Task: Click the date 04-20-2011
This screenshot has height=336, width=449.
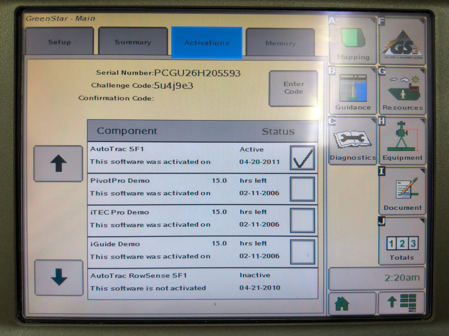Action: pos(260,162)
